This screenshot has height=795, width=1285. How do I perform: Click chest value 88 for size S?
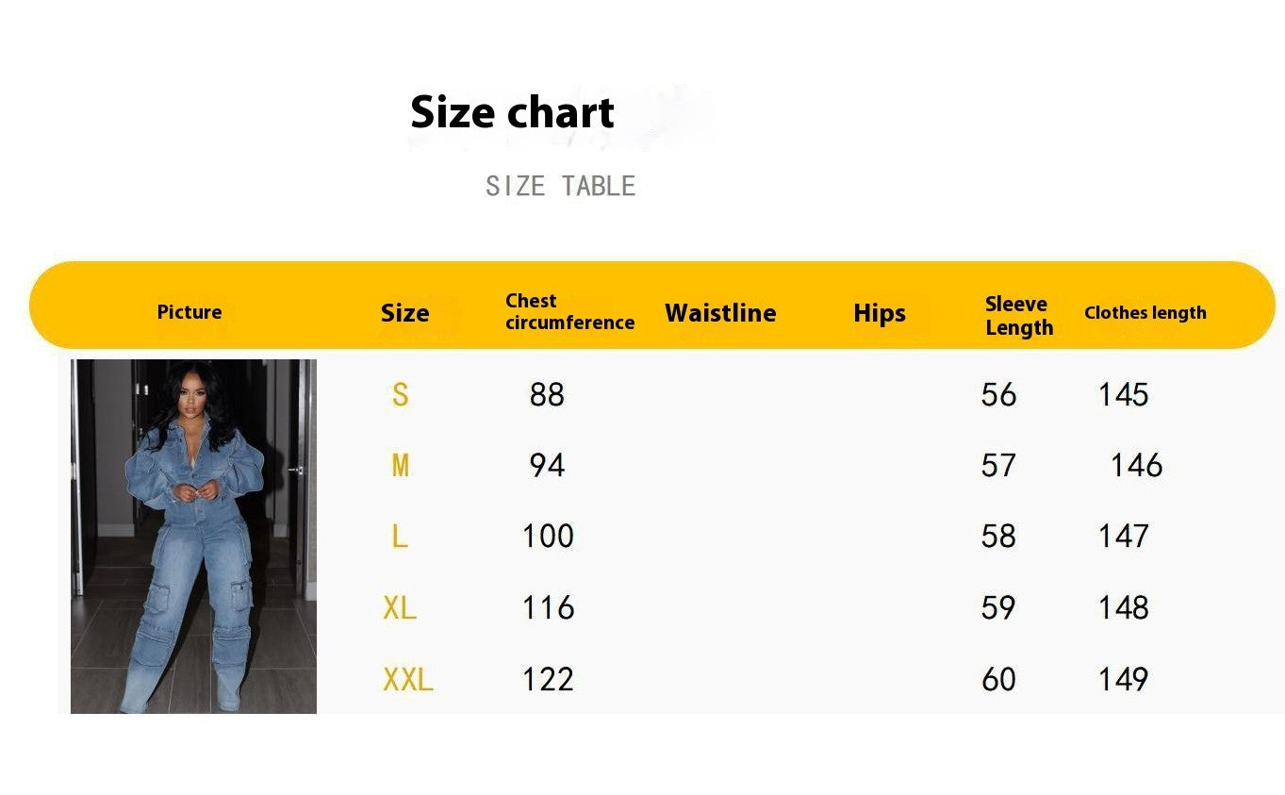click(x=547, y=394)
